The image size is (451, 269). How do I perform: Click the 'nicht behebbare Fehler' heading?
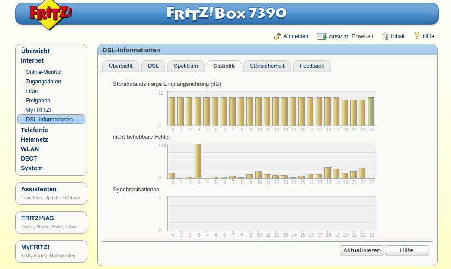pos(141,137)
